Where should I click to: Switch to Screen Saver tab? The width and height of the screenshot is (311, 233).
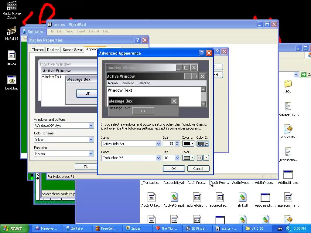coord(73,50)
